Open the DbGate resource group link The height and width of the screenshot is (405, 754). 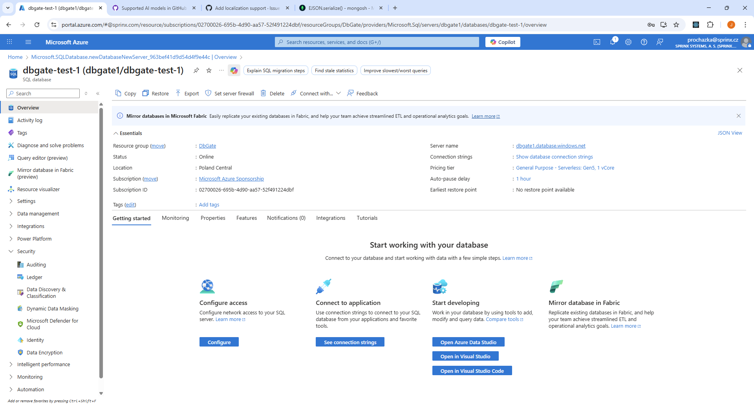click(207, 146)
